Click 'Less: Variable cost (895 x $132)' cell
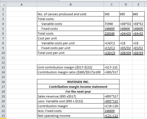The image size is (147, 119). click(x=71, y=101)
